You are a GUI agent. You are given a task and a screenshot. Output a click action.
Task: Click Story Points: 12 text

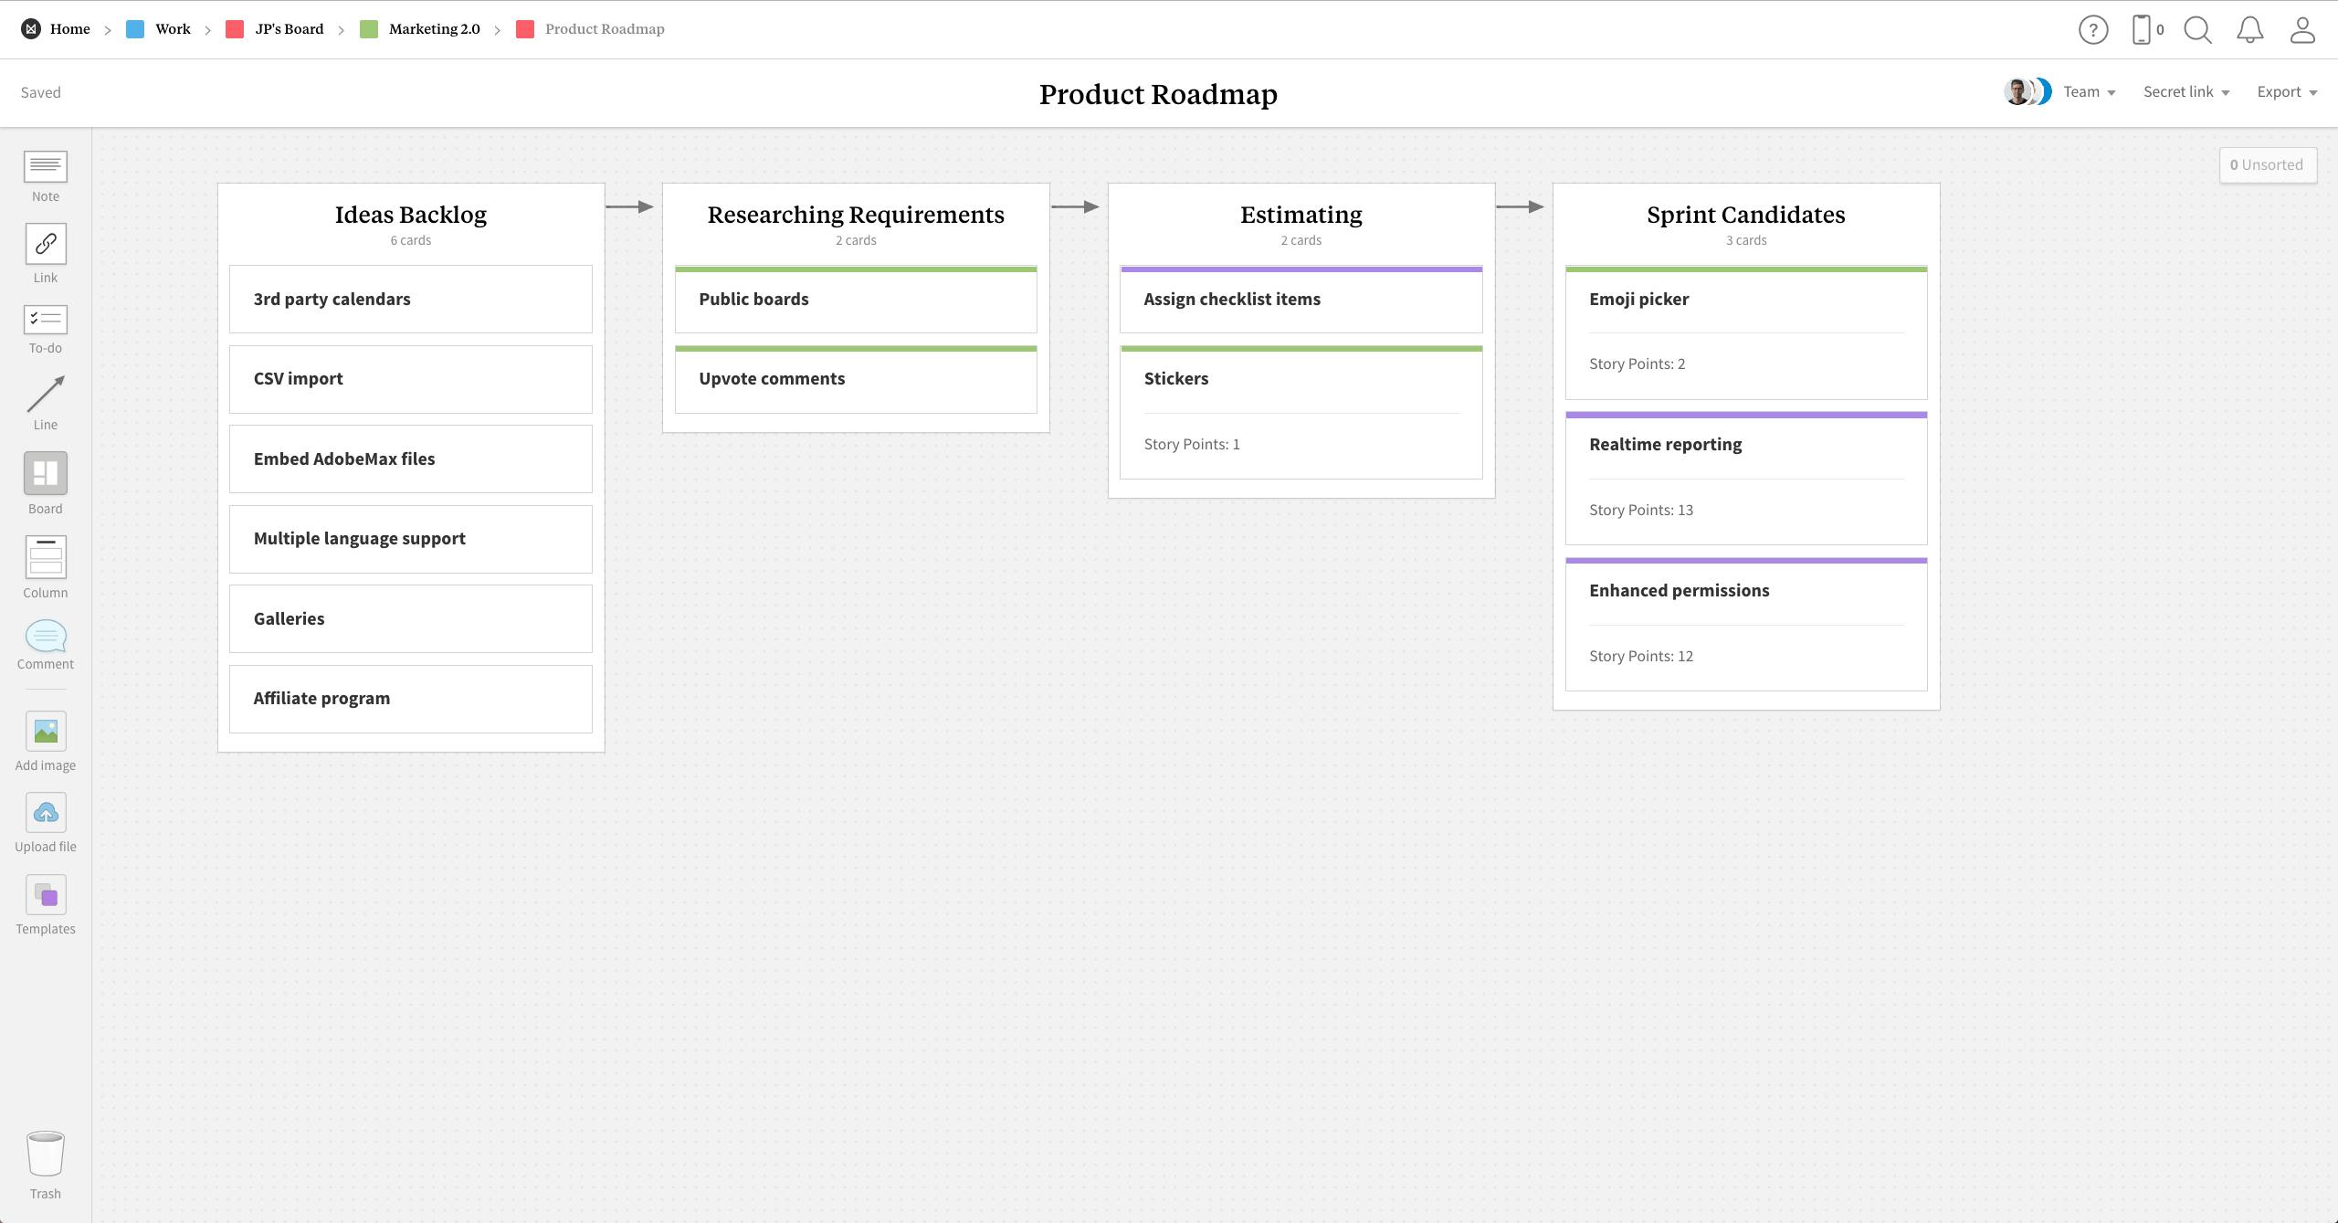[1641, 656]
